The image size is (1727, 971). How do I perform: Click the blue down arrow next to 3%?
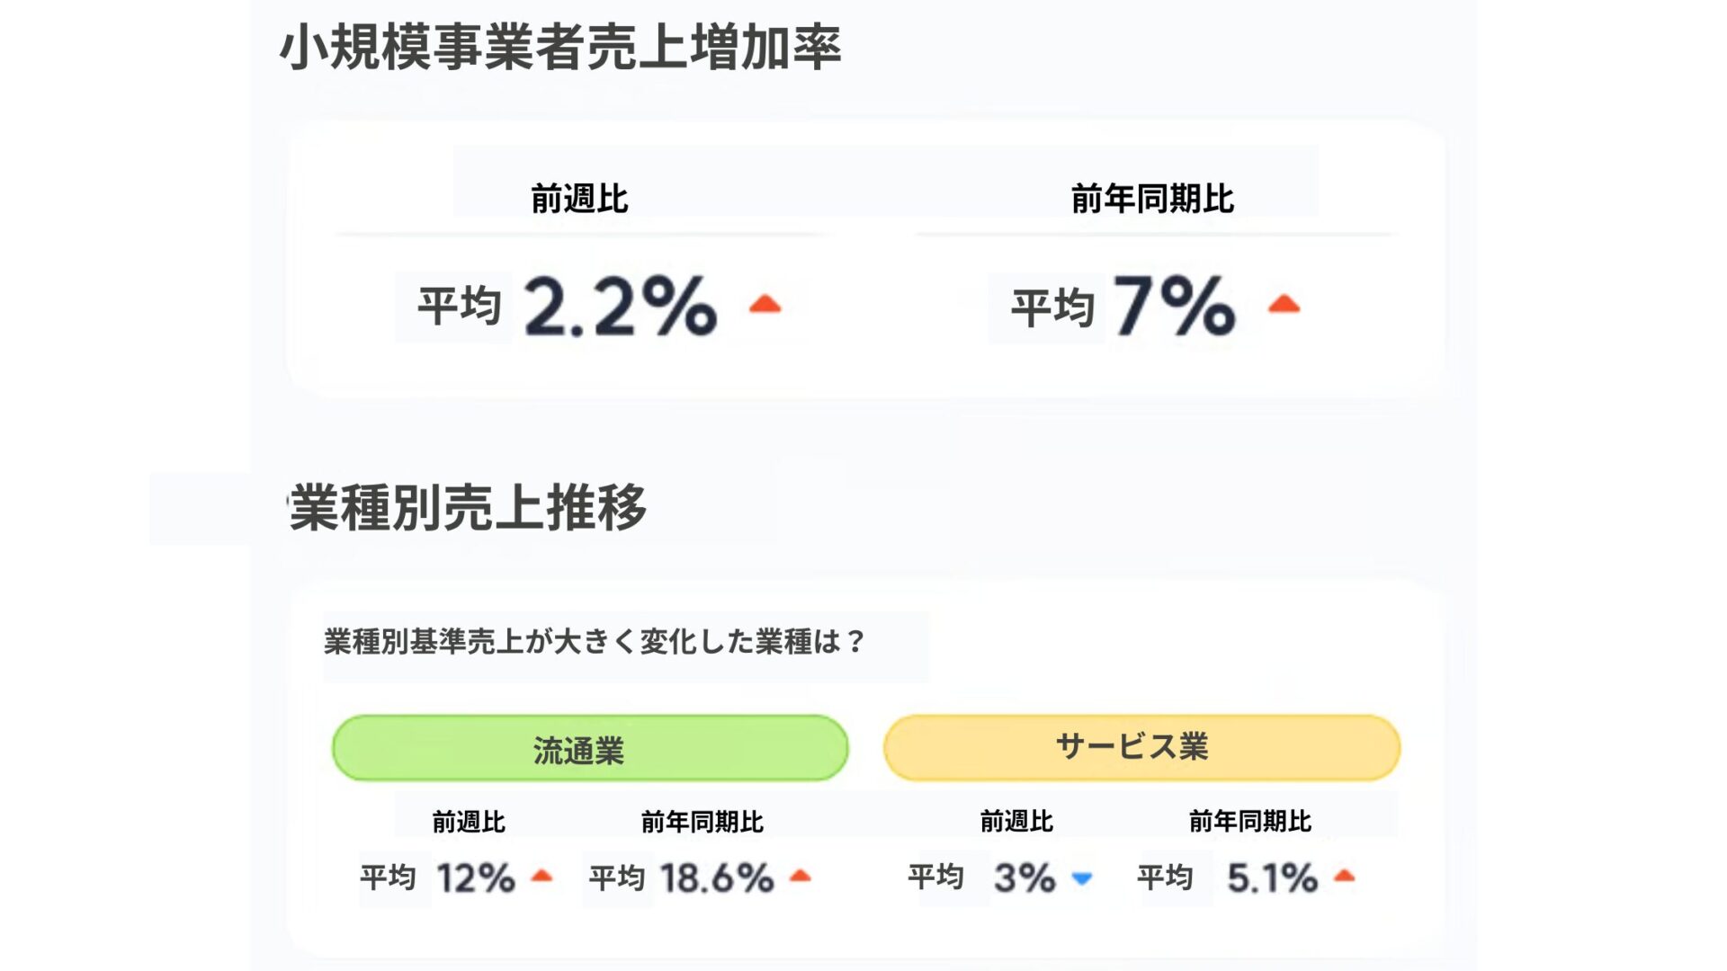pos(1082,877)
